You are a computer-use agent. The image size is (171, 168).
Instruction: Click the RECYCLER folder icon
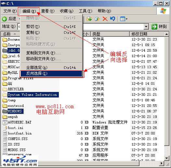(x=5, y=89)
